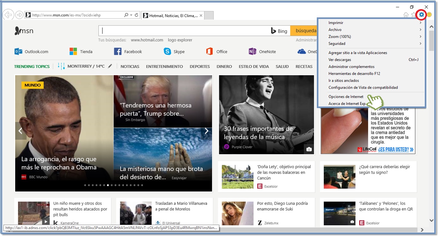Click page vertical scrollbar down arrow

coord(431,221)
